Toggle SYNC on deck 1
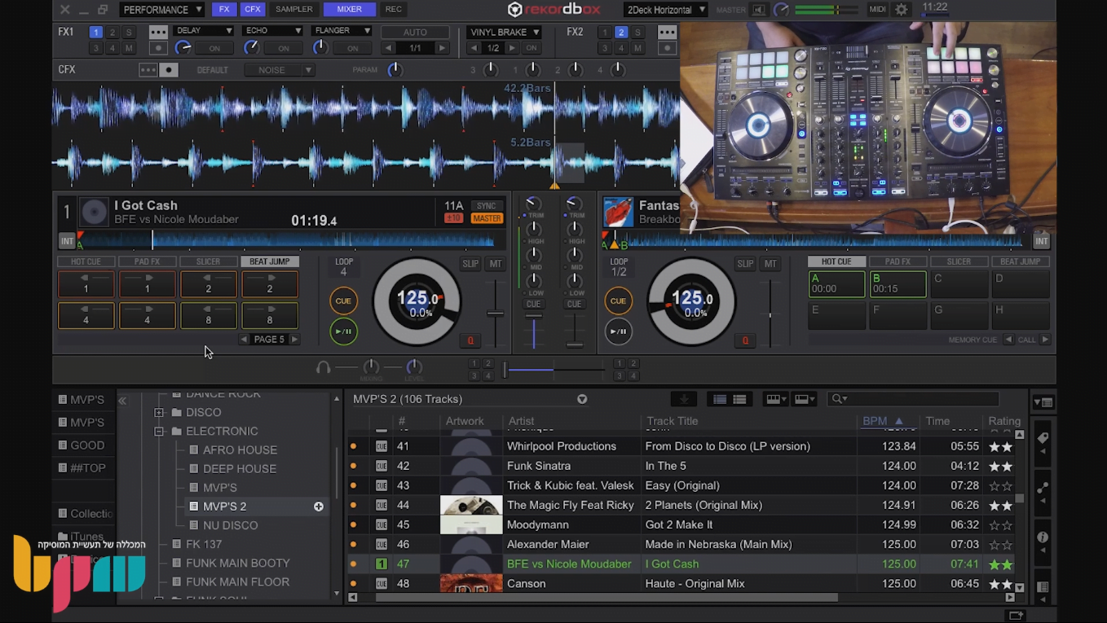Viewport: 1107px width, 623px height. pyautogui.click(x=487, y=206)
